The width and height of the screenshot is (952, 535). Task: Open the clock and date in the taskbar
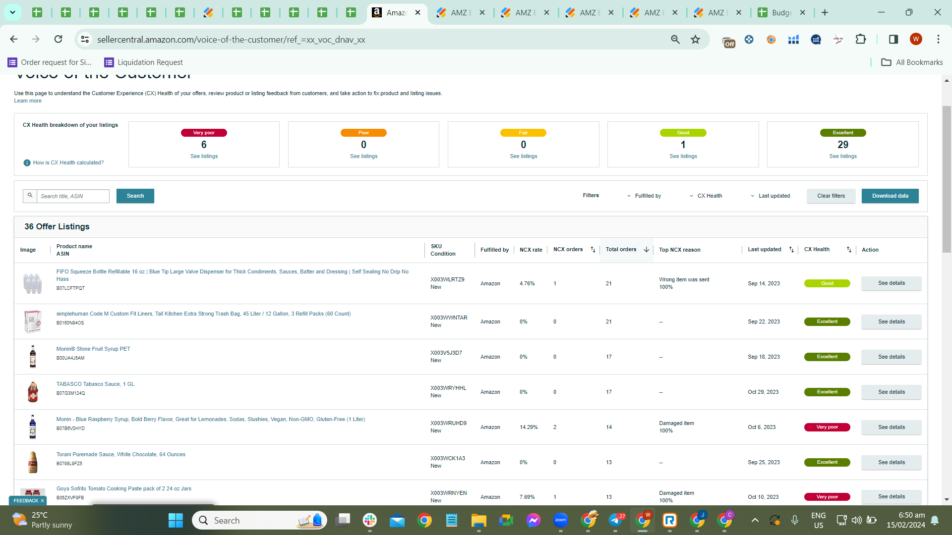click(x=906, y=520)
